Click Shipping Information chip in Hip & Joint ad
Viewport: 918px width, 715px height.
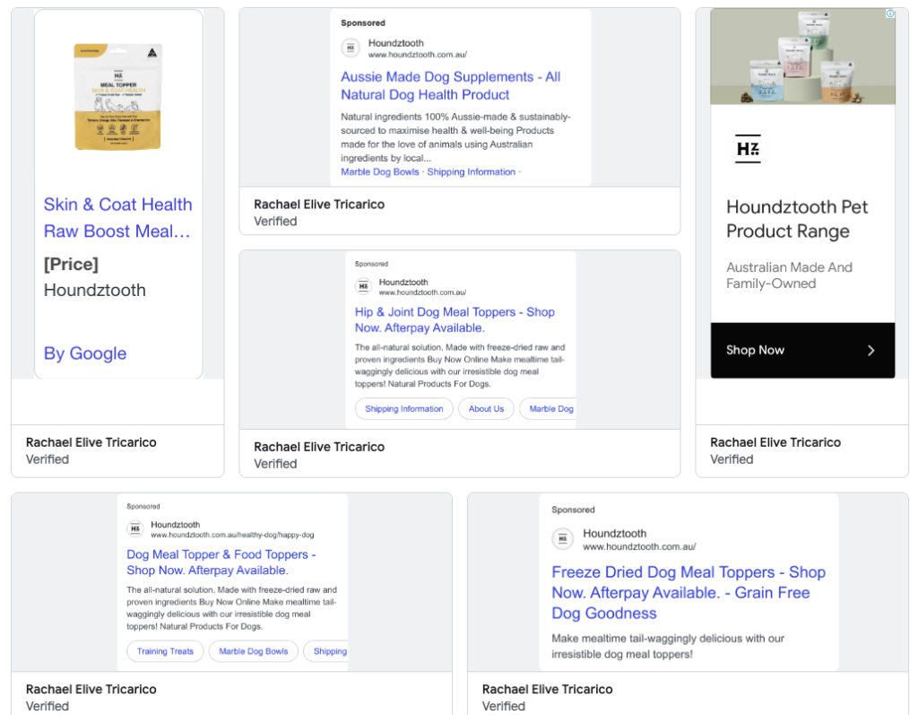(x=403, y=409)
